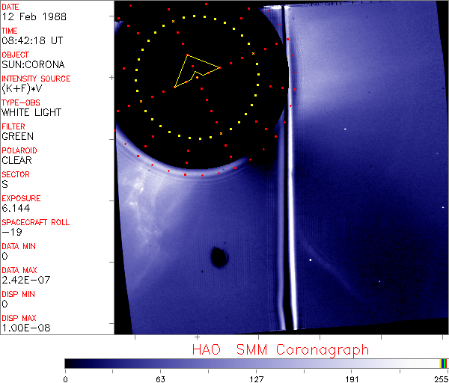
Task: Click the dark oval blob in the corona image
Action: pos(219,257)
